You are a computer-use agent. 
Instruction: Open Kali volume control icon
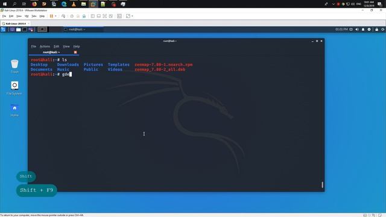click(x=357, y=30)
